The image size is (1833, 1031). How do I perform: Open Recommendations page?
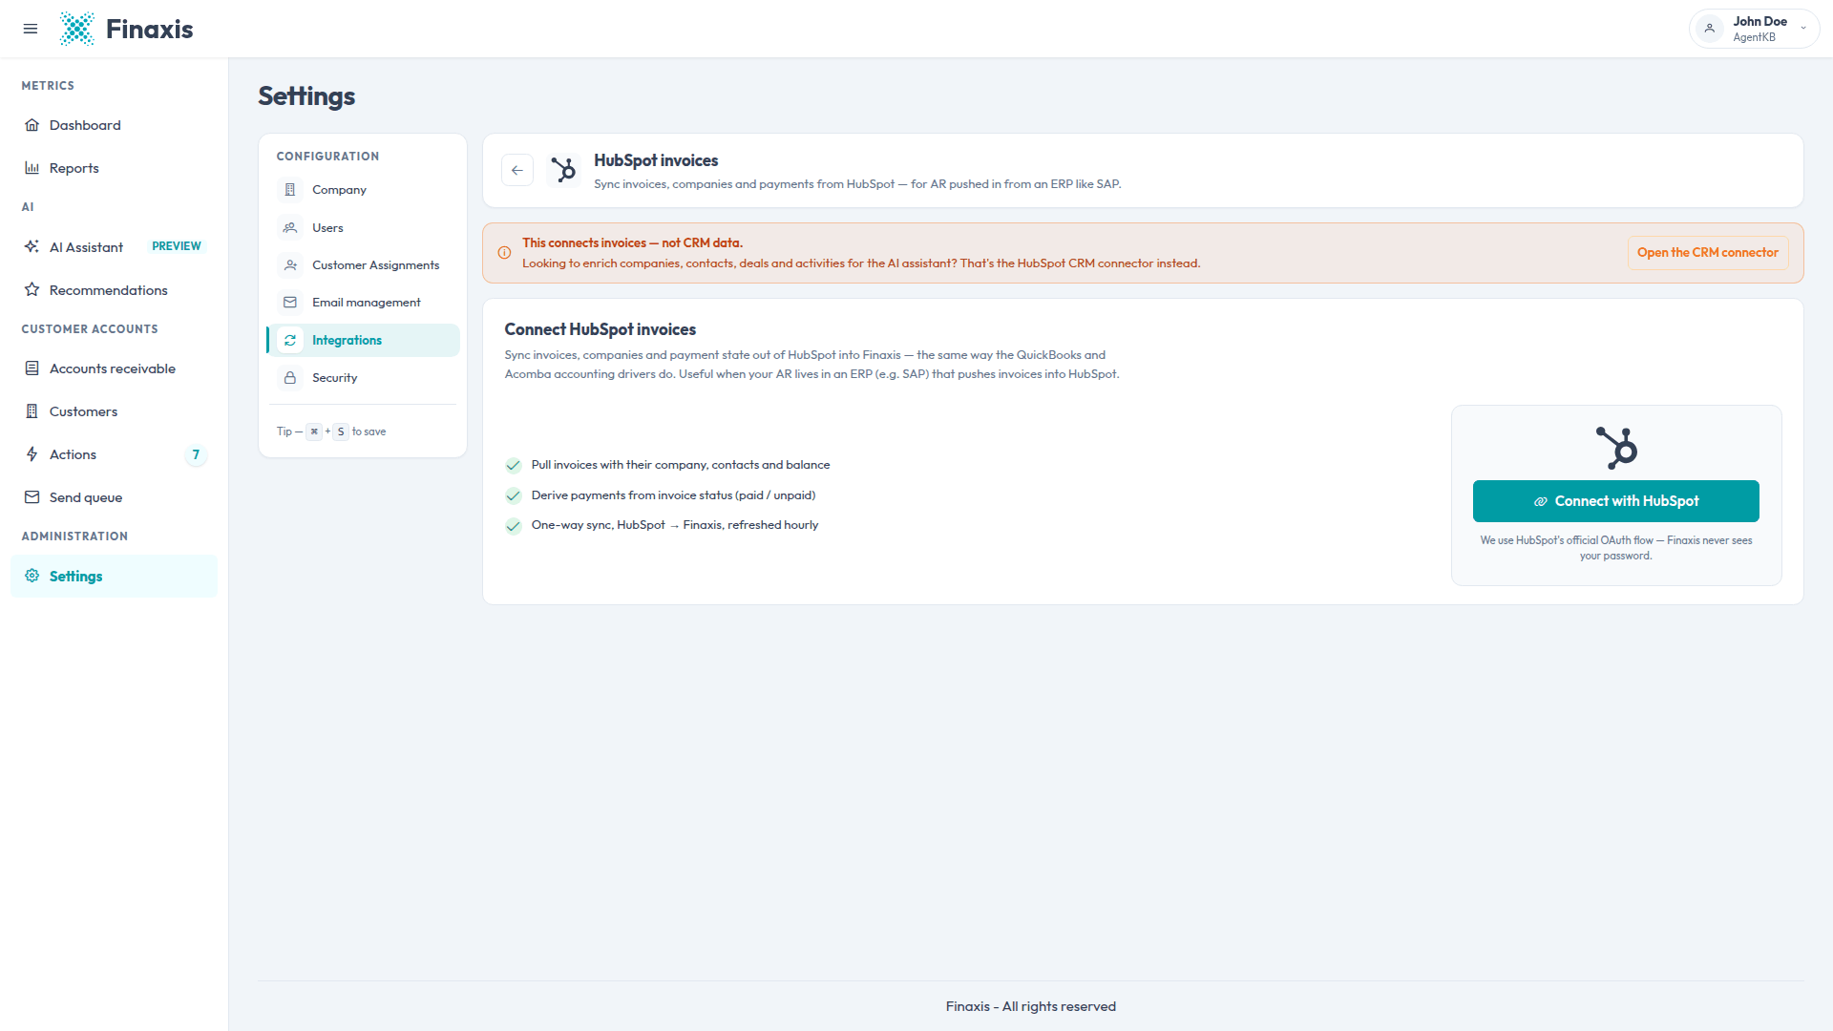(x=114, y=290)
